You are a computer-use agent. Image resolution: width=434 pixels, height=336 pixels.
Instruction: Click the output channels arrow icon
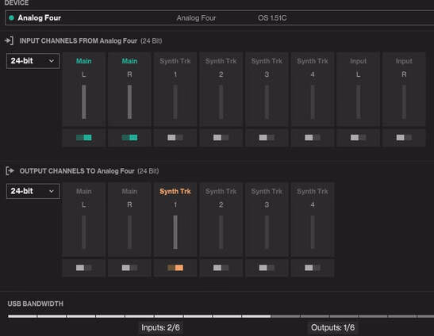pyautogui.click(x=10, y=171)
